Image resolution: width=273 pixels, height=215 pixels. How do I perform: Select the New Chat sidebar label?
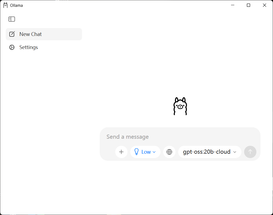[x=31, y=34]
